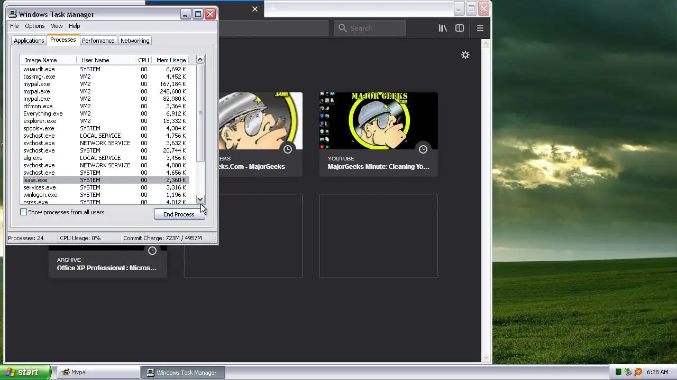Select the Everything.exe process row

pyautogui.click(x=105, y=113)
